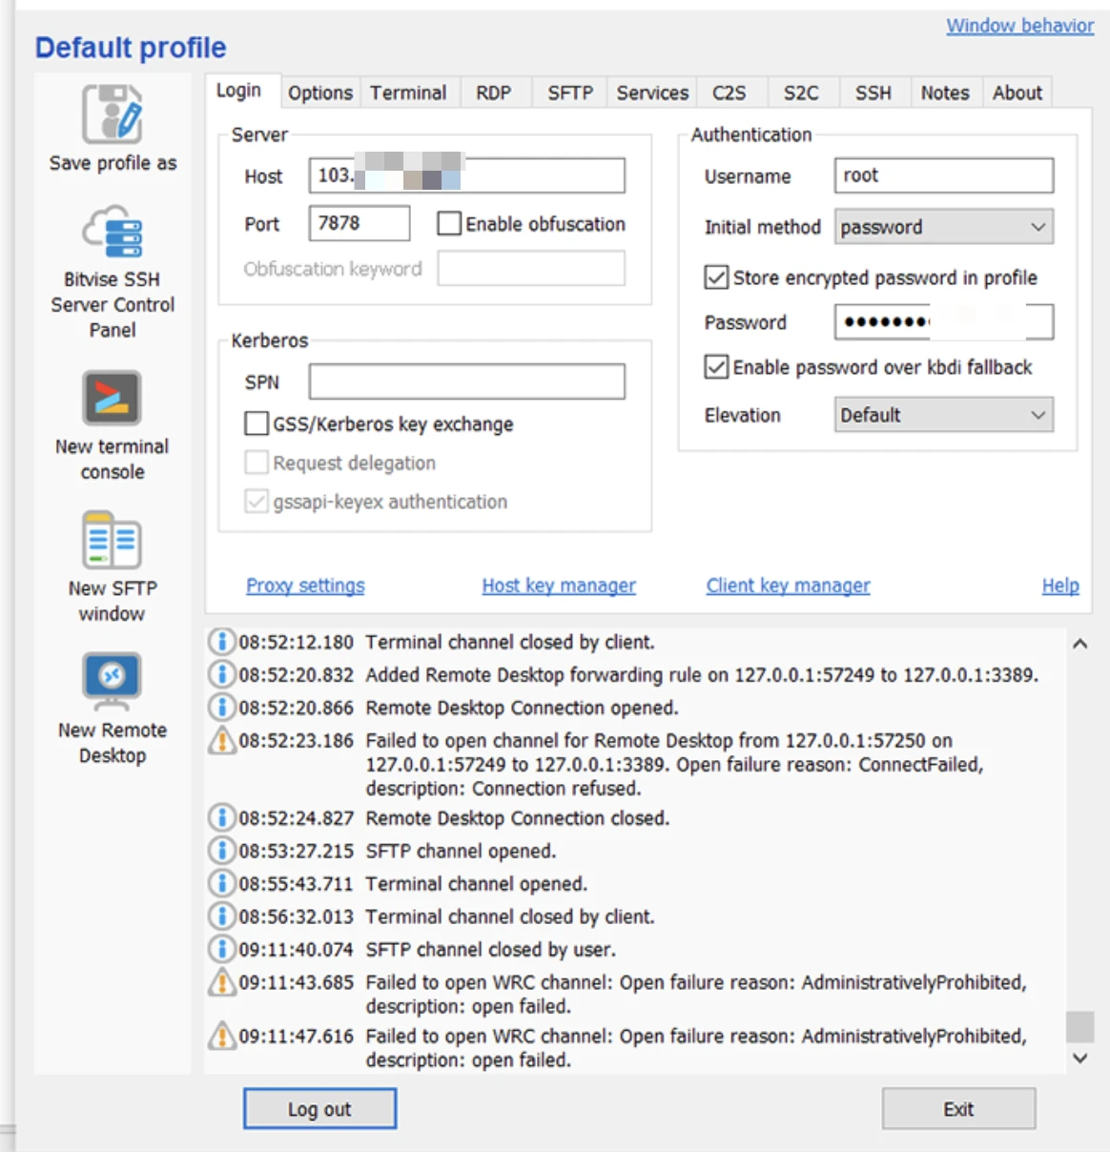
Task: Click the log scrollbar down arrow
Action: [x=1079, y=1058]
